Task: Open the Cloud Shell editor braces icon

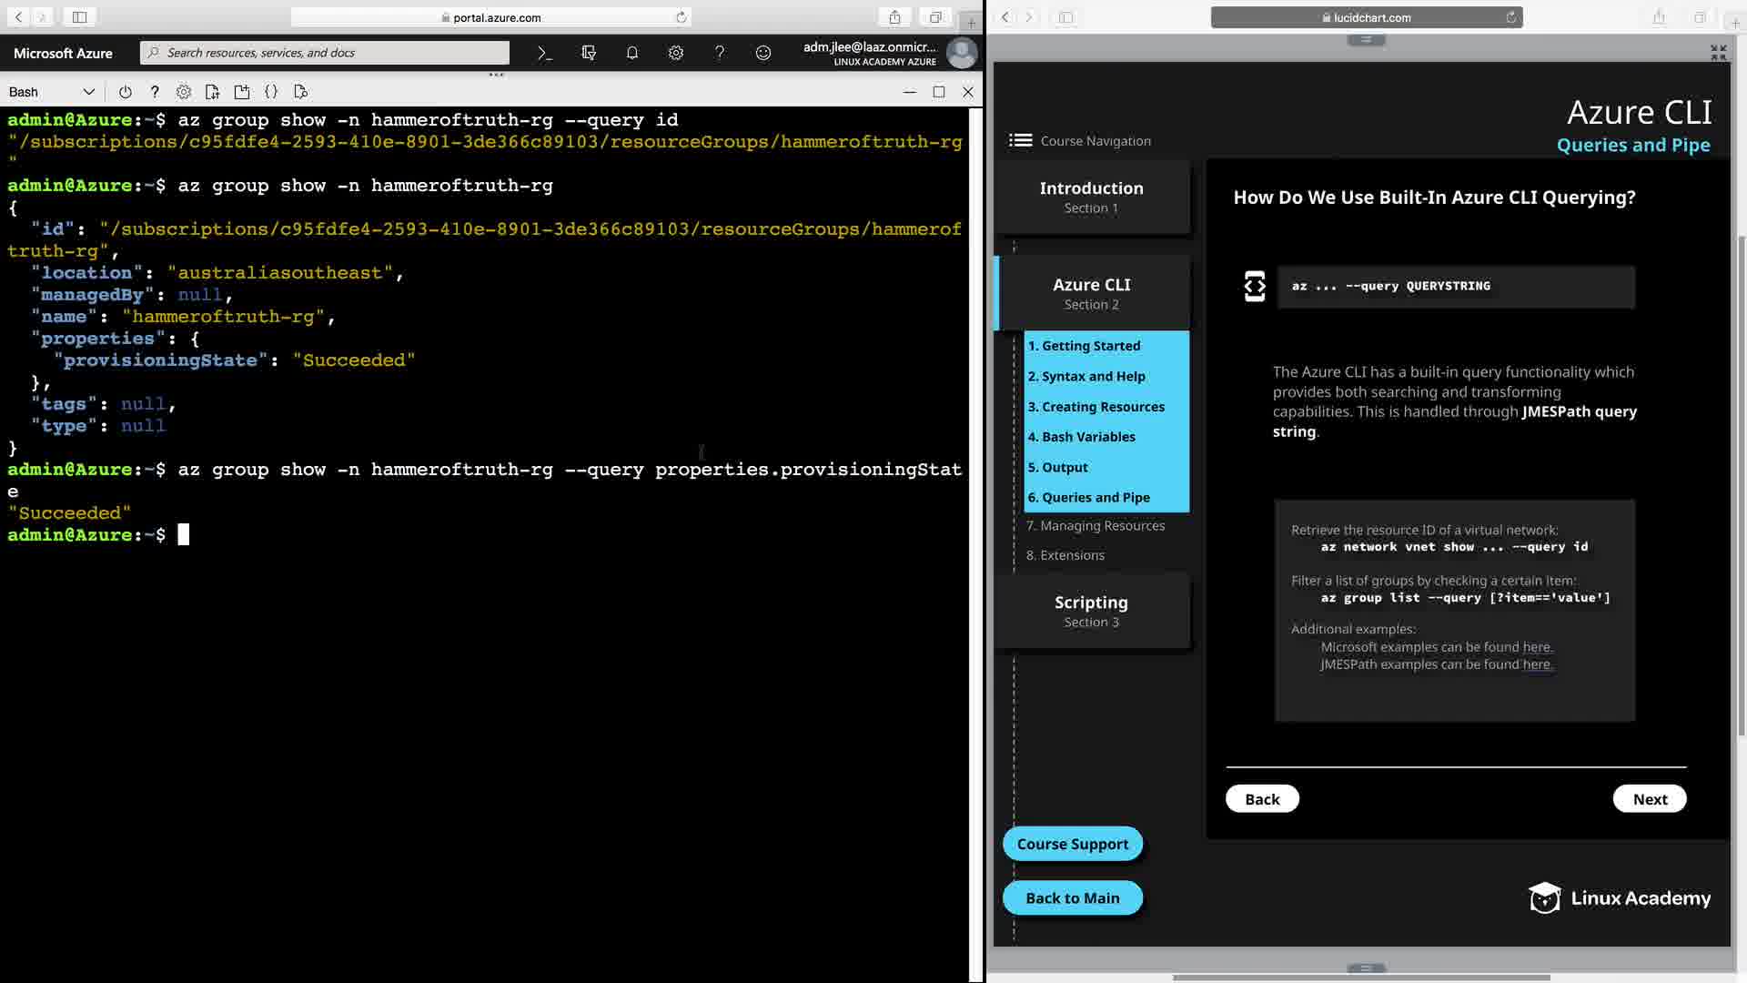Action: 271,92
